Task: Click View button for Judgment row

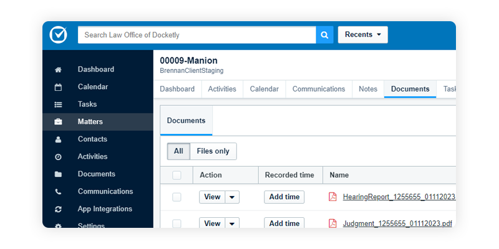Action: (x=212, y=223)
